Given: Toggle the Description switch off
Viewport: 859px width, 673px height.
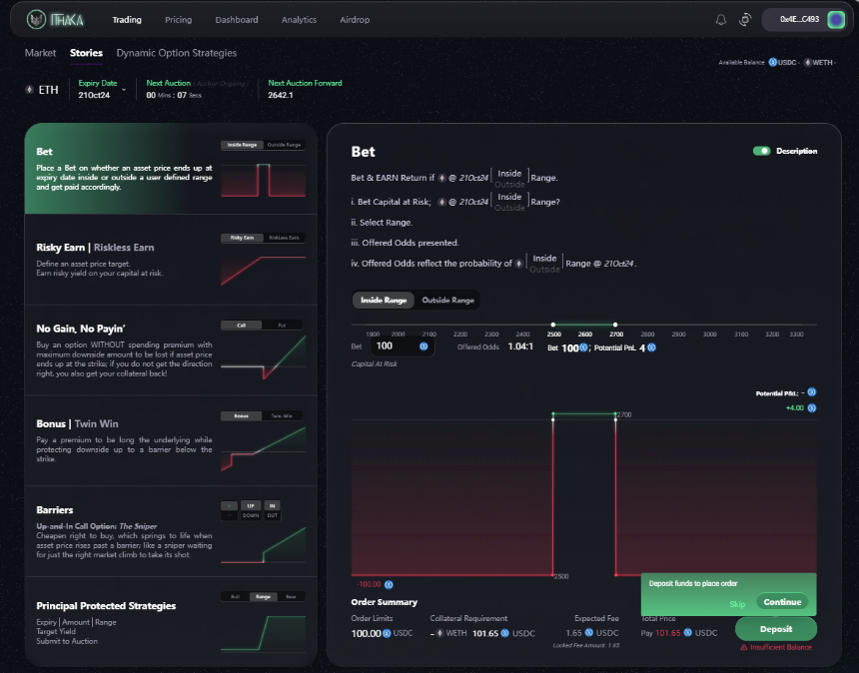Looking at the screenshot, I should pos(761,151).
